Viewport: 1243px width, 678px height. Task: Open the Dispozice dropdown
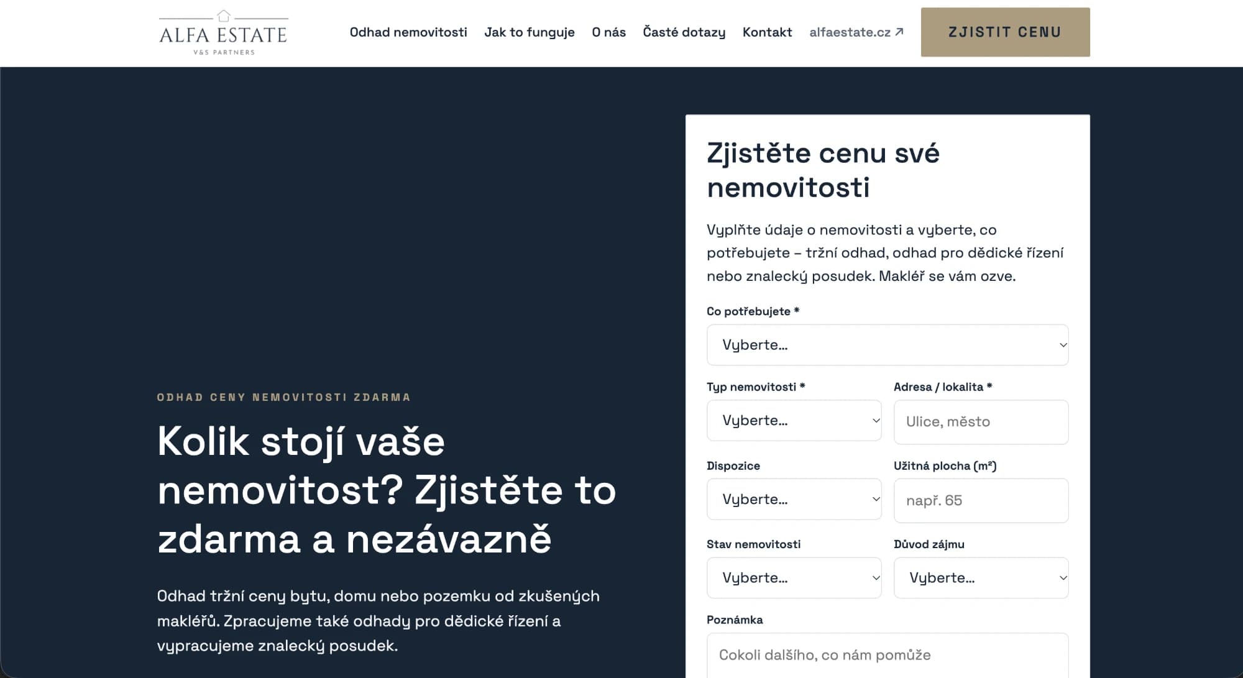pos(794,500)
